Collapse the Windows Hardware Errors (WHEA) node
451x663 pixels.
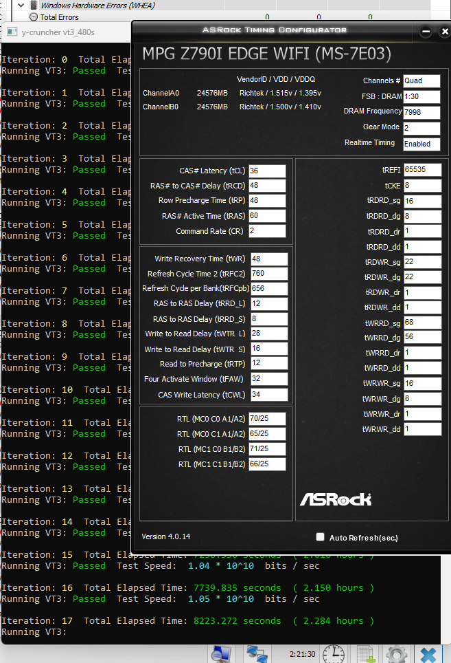click(x=21, y=6)
